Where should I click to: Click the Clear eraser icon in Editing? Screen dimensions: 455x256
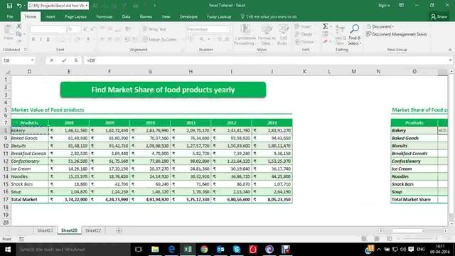tap(326, 41)
